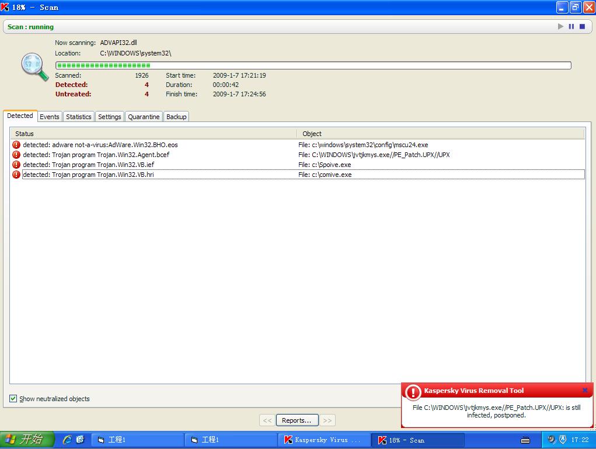Click the red warning icon in notification popup

tap(413, 392)
